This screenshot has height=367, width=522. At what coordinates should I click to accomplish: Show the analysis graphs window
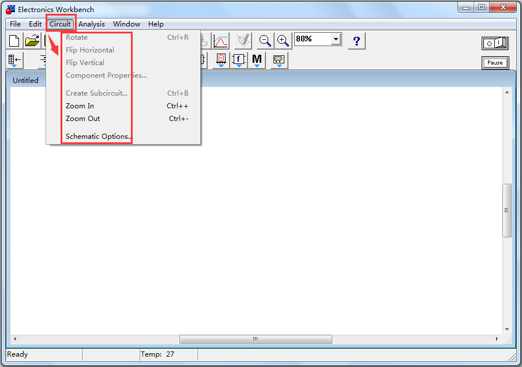220,41
